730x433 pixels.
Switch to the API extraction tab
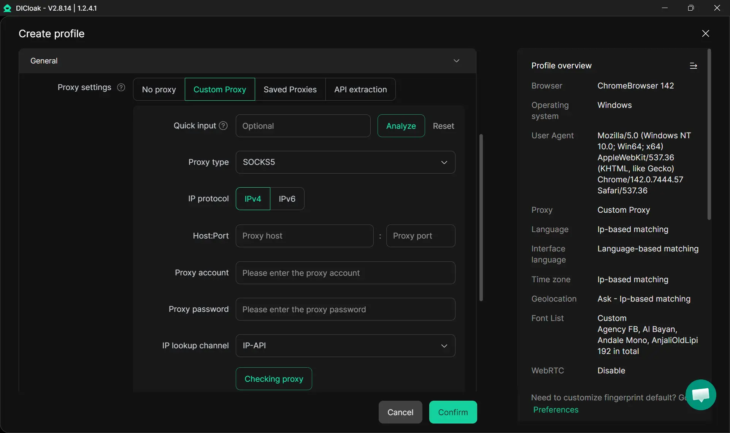click(360, 89)
